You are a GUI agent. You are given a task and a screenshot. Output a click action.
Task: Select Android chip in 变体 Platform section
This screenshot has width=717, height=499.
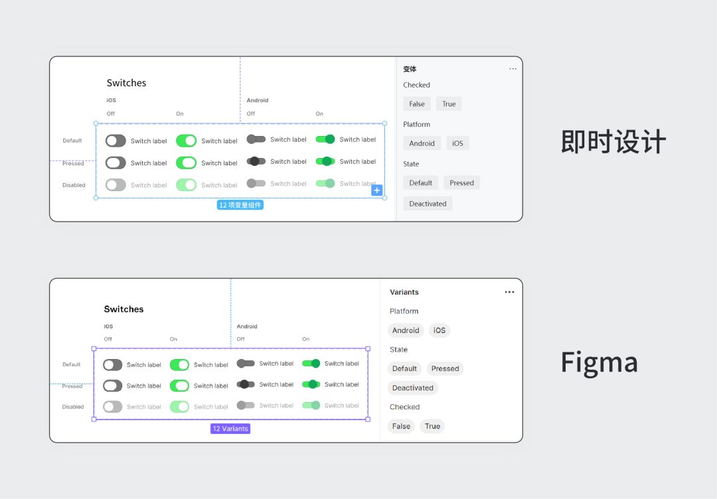422,143
